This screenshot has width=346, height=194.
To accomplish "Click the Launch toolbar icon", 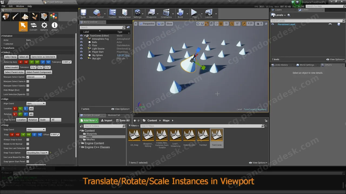I will click(x=209, y=14).
